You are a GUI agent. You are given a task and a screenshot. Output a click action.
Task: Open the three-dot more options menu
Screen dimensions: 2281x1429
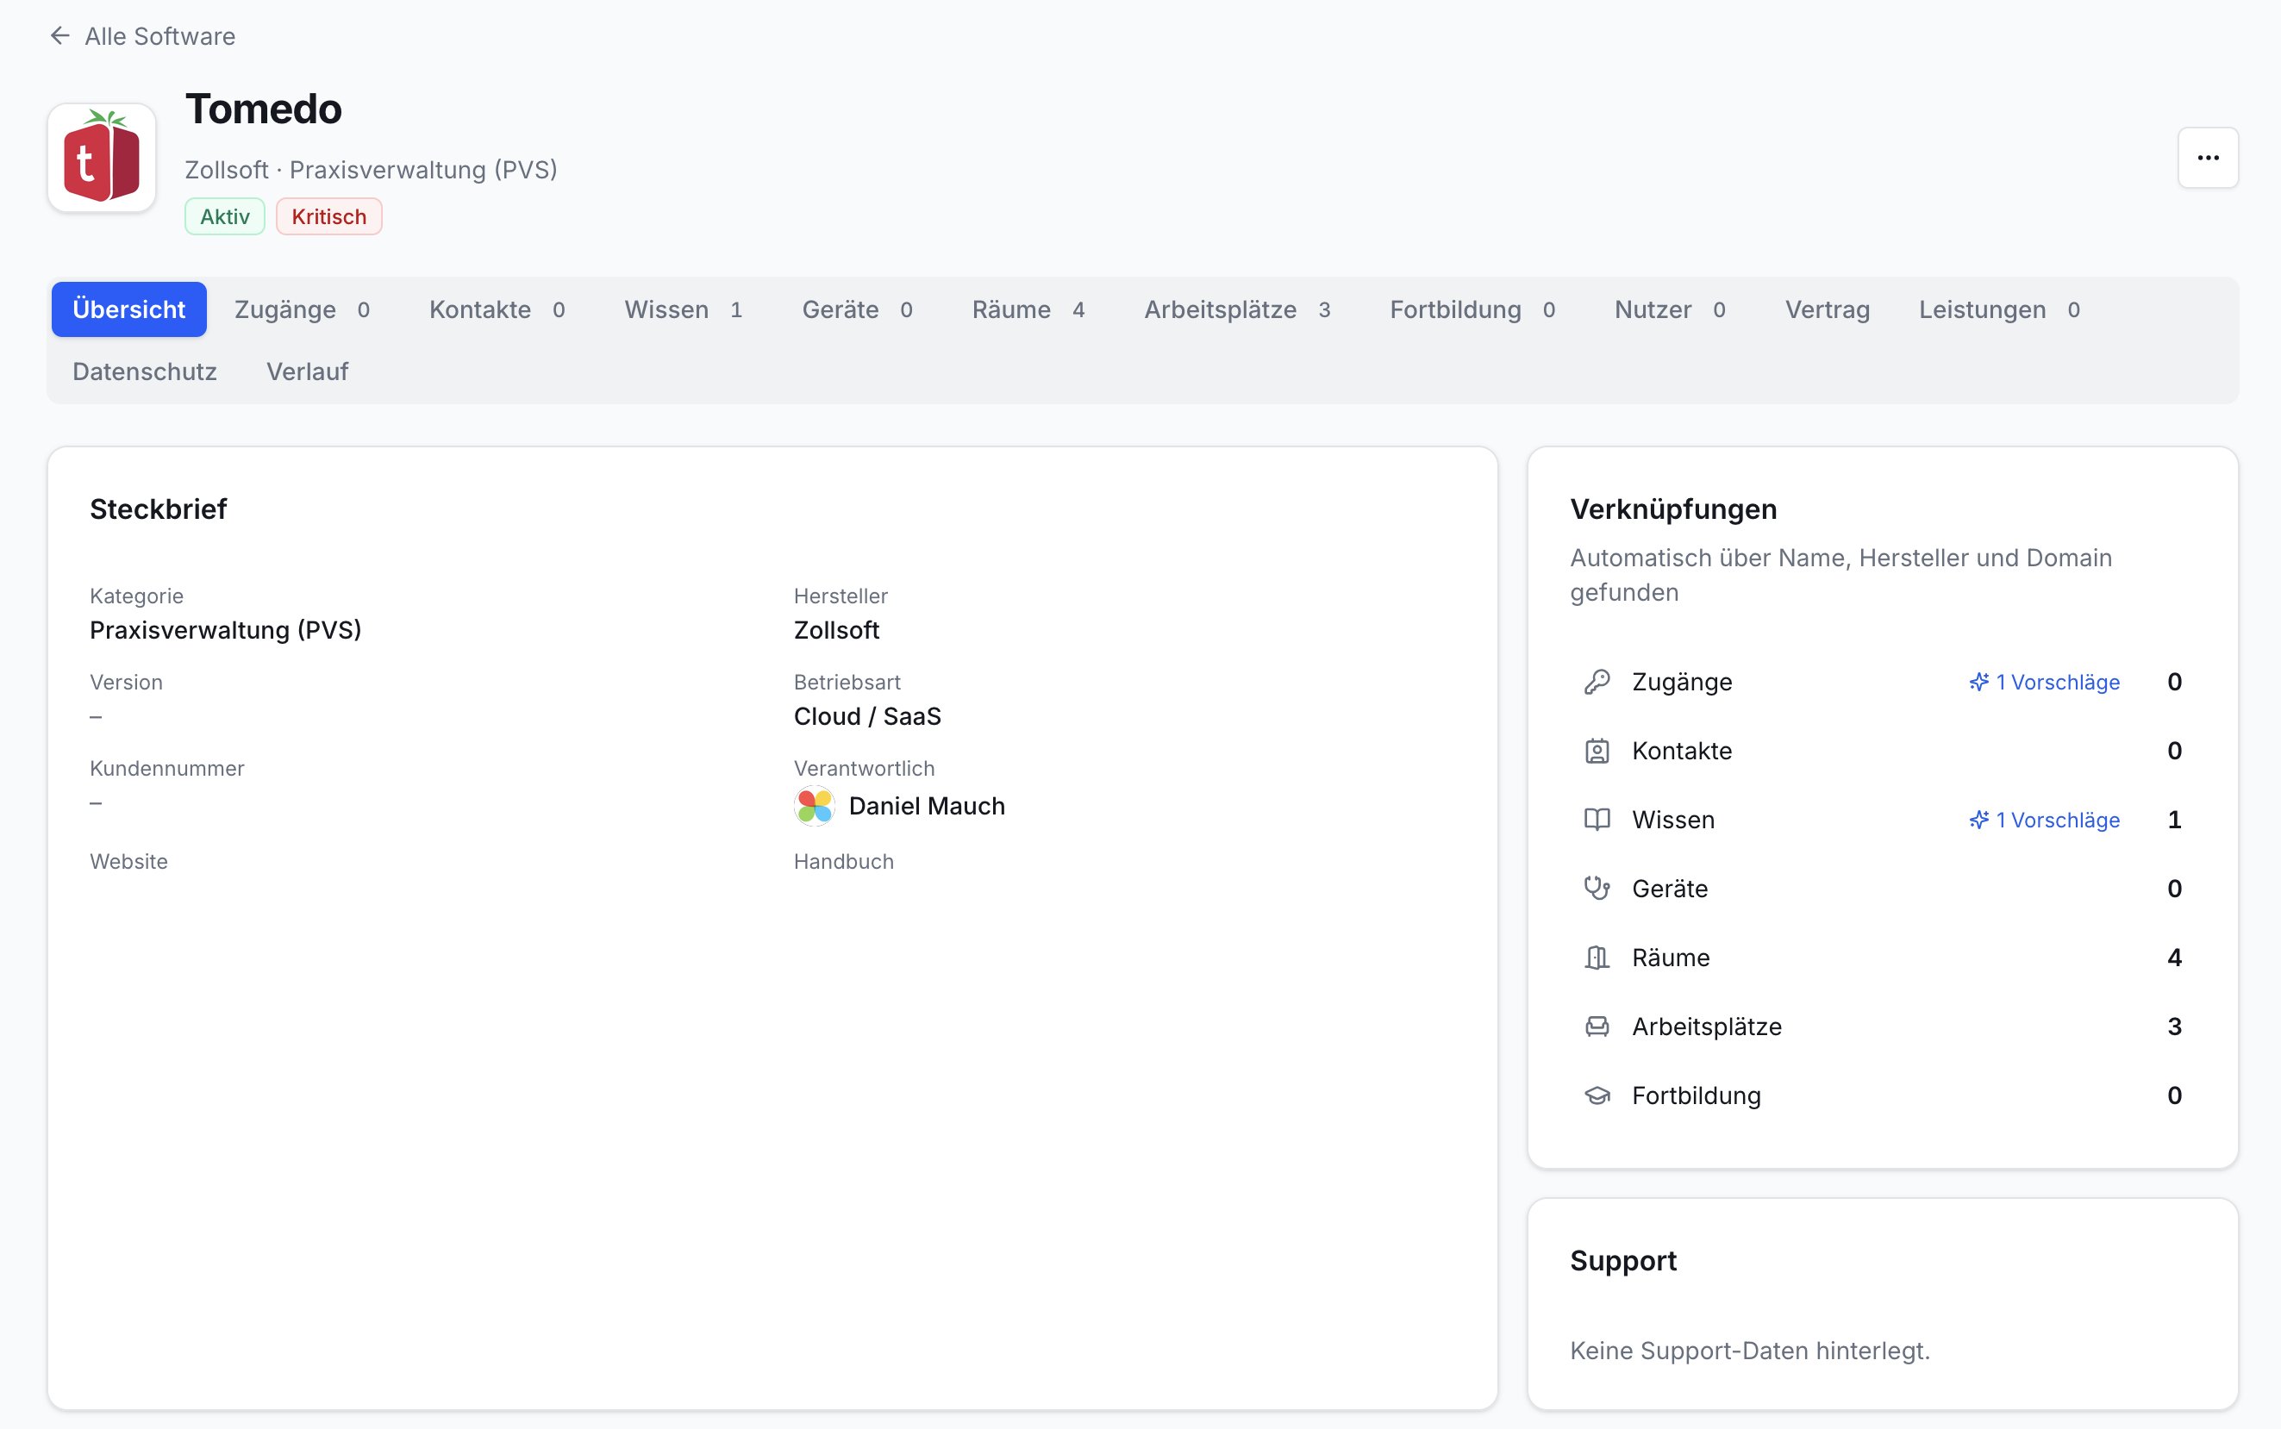[x=2207, y=158]
